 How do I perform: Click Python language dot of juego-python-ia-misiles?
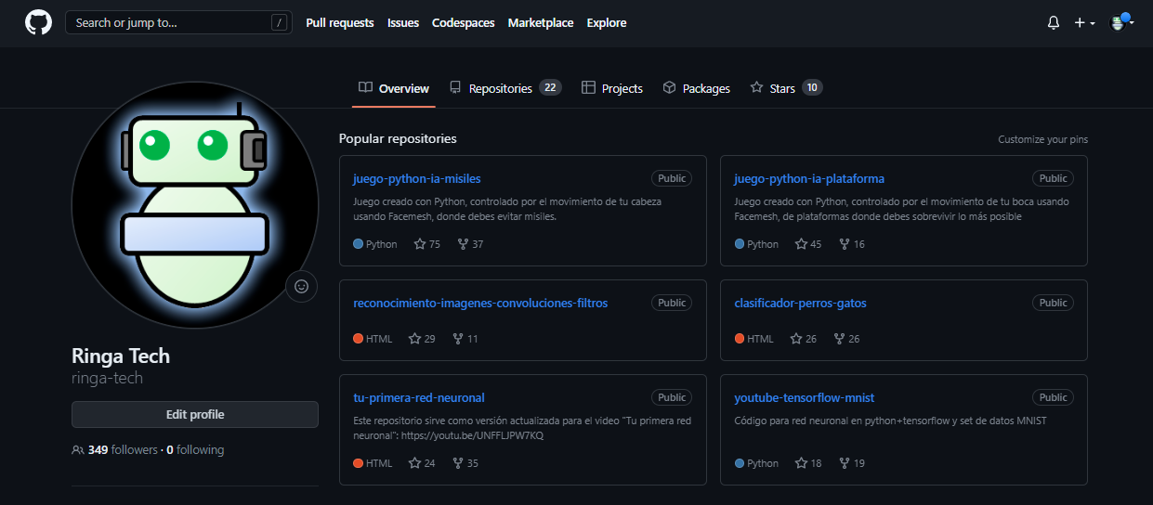tap(359, 244)
